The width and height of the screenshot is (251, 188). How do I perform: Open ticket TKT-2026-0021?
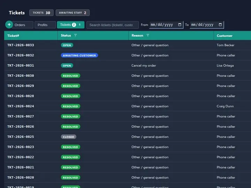click(21, 167)
